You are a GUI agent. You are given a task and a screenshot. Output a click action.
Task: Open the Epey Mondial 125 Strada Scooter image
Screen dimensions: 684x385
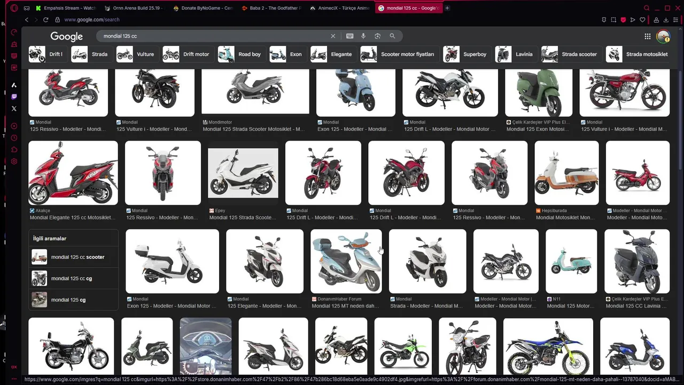point(243,173)
